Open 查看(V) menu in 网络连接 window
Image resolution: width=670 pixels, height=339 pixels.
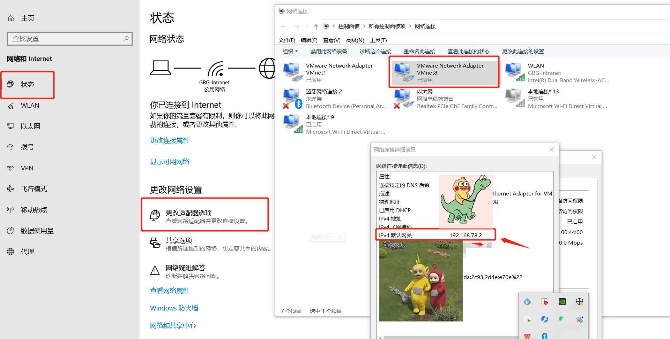coord(332,40)
